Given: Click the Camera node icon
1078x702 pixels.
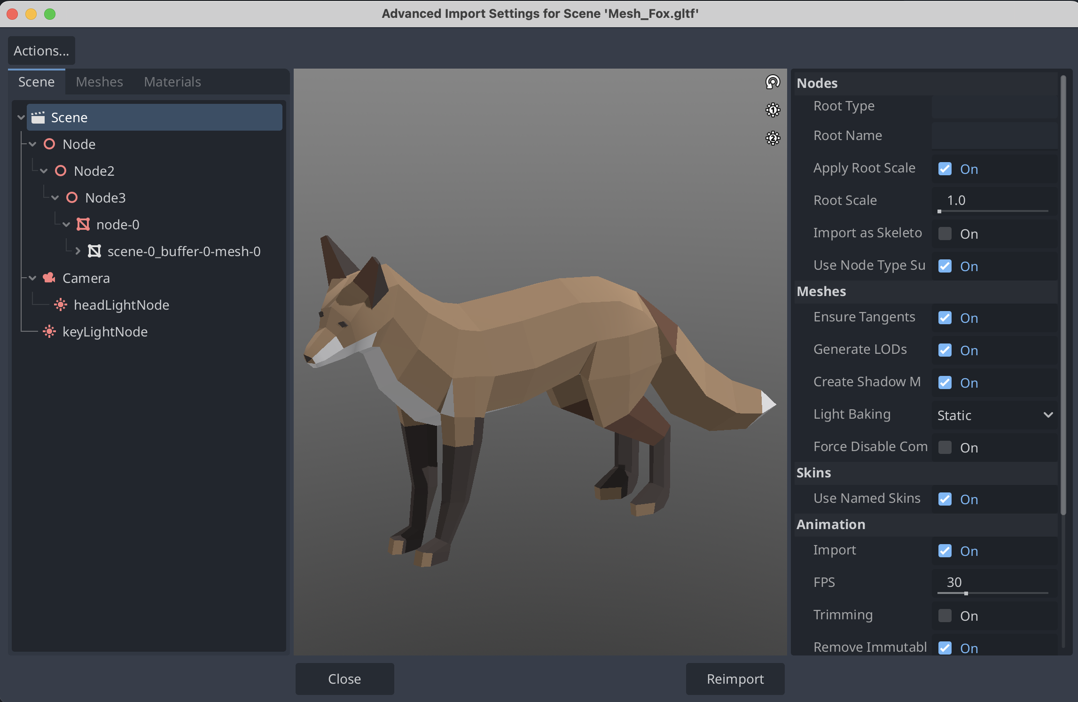Looking at the screenshot, I should (49, 278).
